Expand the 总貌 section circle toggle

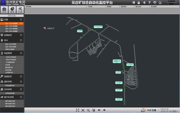pyautogui.click(x=21, y=20)
